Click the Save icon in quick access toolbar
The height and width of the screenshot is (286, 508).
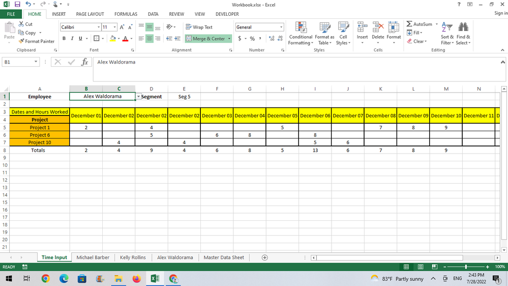(x=17, y=5)
